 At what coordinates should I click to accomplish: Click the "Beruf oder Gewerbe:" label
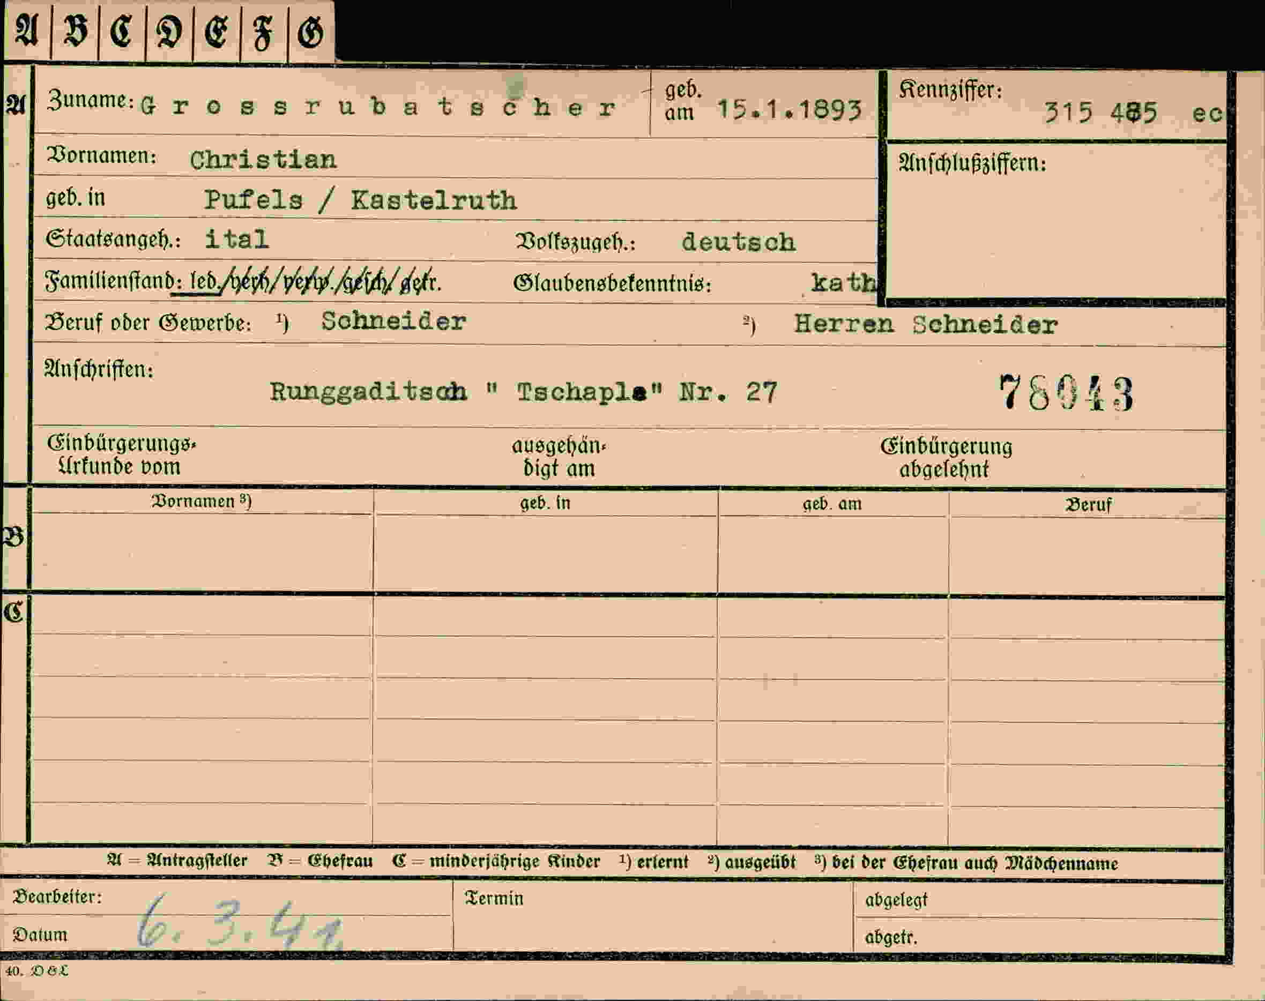tap(148, 323)
